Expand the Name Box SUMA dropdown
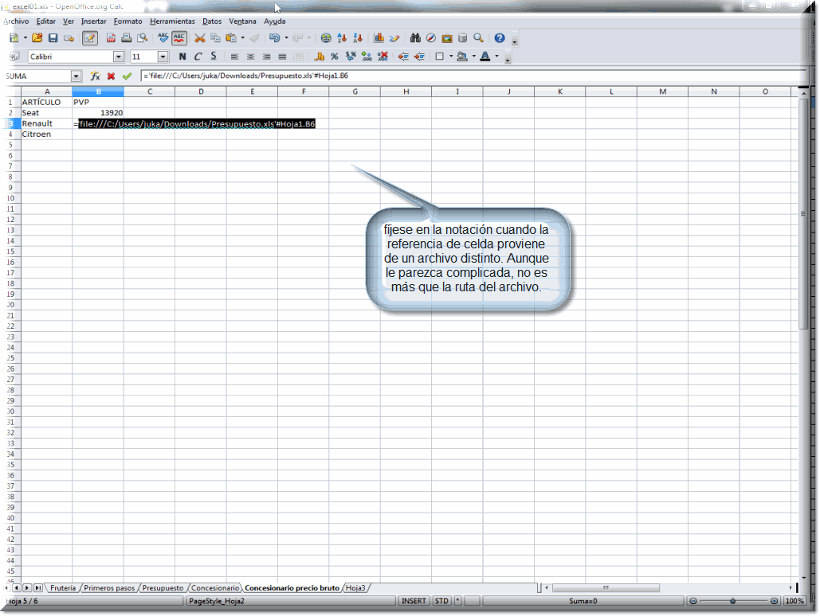 pyautogui.click(x=77, y=76)
